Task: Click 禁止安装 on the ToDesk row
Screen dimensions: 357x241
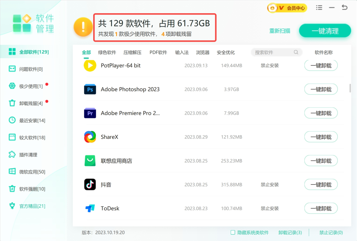Action: point(270,208)
